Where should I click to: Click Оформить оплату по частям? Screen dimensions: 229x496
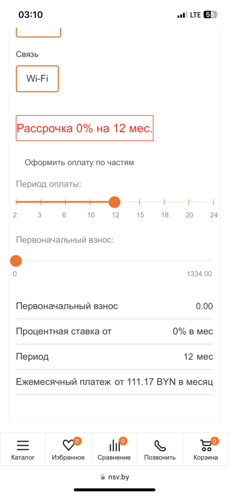79,163
